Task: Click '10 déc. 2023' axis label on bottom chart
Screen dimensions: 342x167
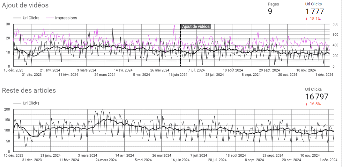Action: 13,155
